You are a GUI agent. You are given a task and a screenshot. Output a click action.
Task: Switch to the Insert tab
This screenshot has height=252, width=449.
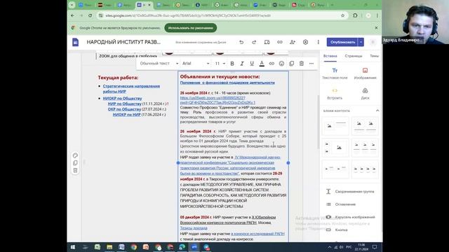coord(330,56)
